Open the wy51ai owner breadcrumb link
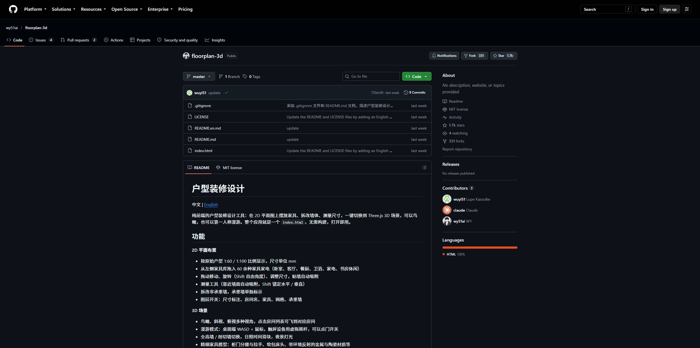This screenshot has height=348, width=700. 12,28
